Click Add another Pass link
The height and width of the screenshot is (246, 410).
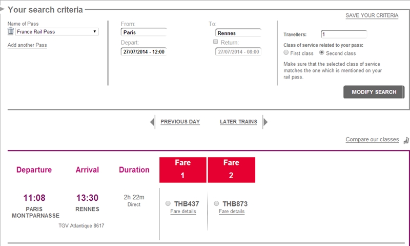[27, 45]
